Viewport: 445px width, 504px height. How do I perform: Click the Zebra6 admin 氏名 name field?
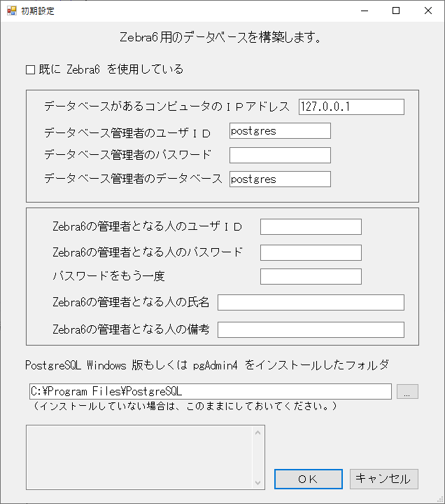(311, 302)
